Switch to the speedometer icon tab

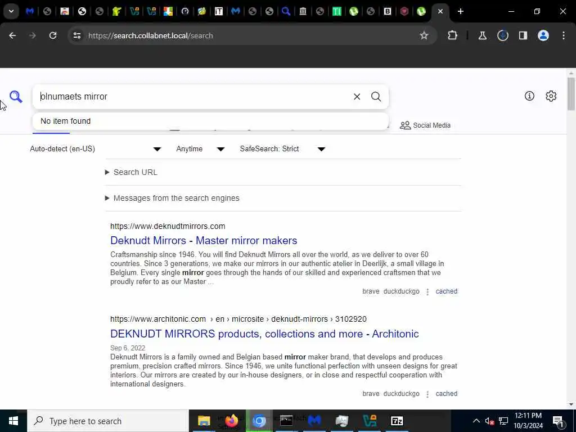coord(184,11)
